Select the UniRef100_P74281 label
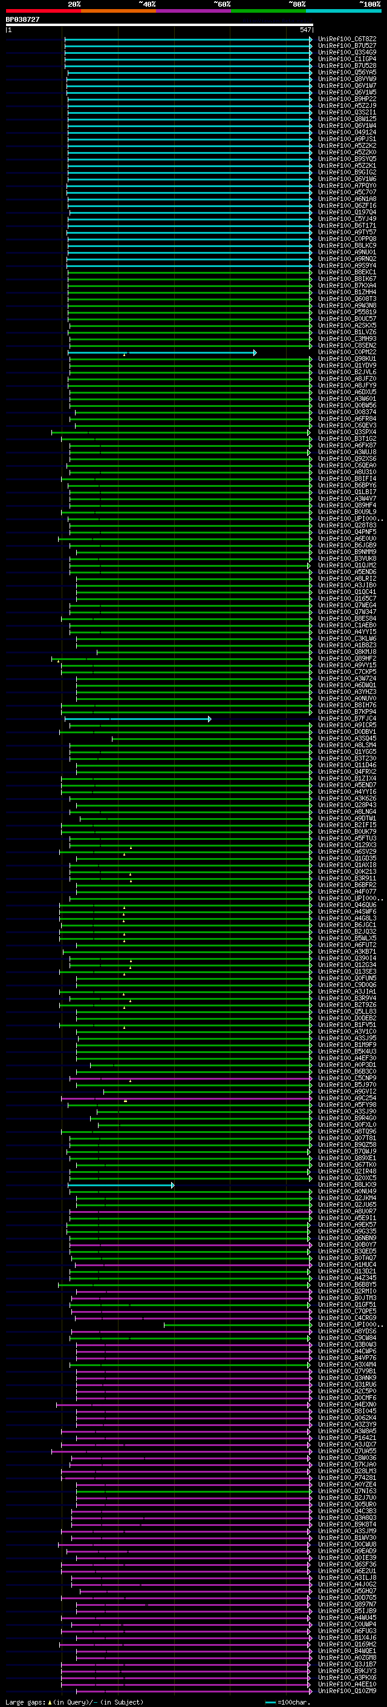The image size is (387, 1707). coord(346,1478)
